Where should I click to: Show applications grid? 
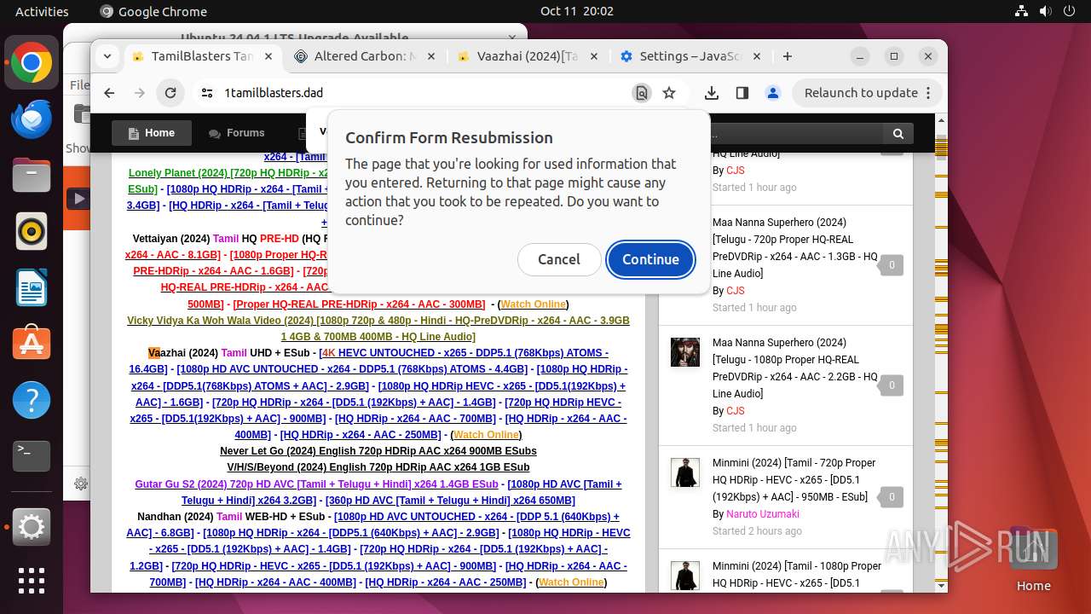32,580
